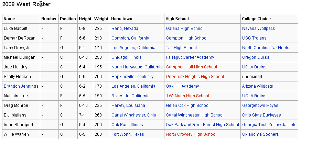Follow the Oak Hill Academy link
Screen dimensions: 312x144
[x=182, y=86]
